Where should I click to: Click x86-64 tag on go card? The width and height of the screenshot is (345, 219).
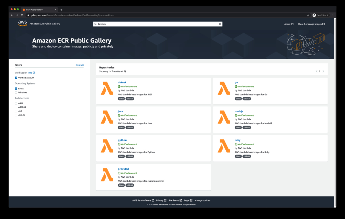click(x=247, y=99)
